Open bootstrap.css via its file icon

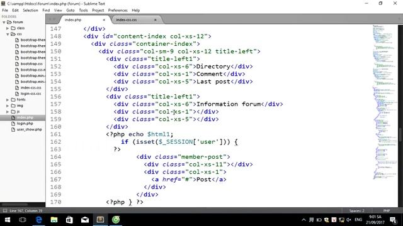(x=17, y=64)
